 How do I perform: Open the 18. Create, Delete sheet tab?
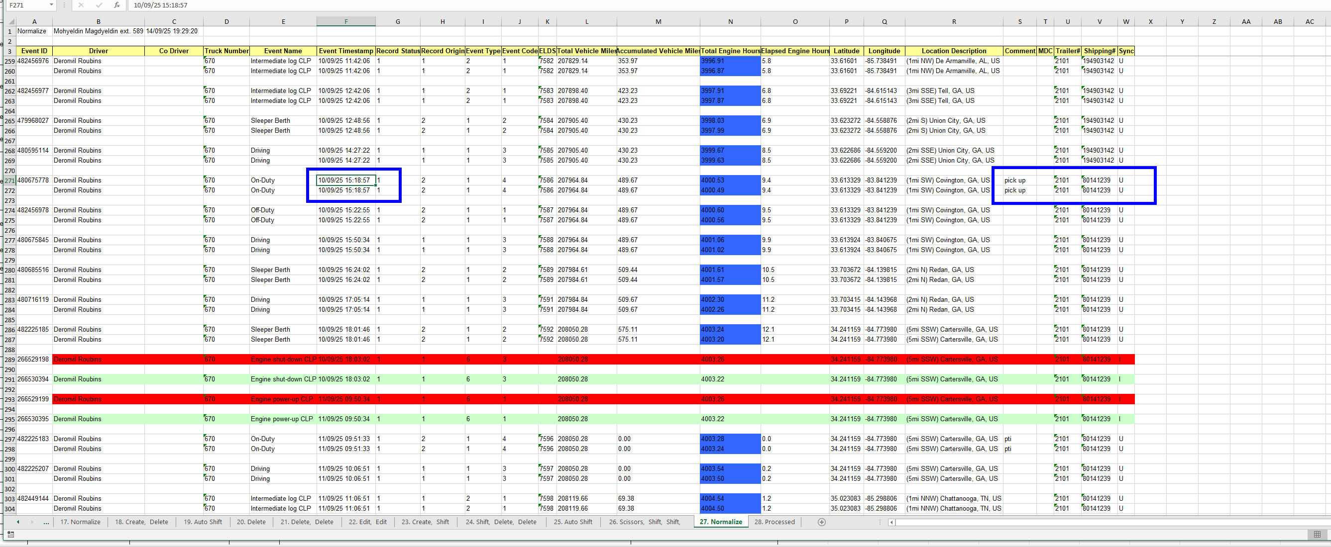tap(141, 522)
